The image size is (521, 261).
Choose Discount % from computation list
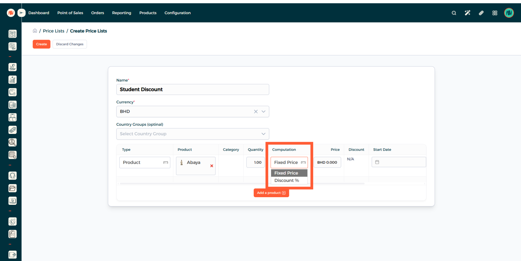pos(287,180)
